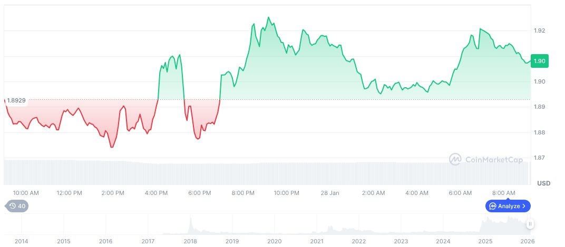Grab the range slider handle at the navigator's right end
Viewport: 565px width, 247px height.
tap(530, 224)
